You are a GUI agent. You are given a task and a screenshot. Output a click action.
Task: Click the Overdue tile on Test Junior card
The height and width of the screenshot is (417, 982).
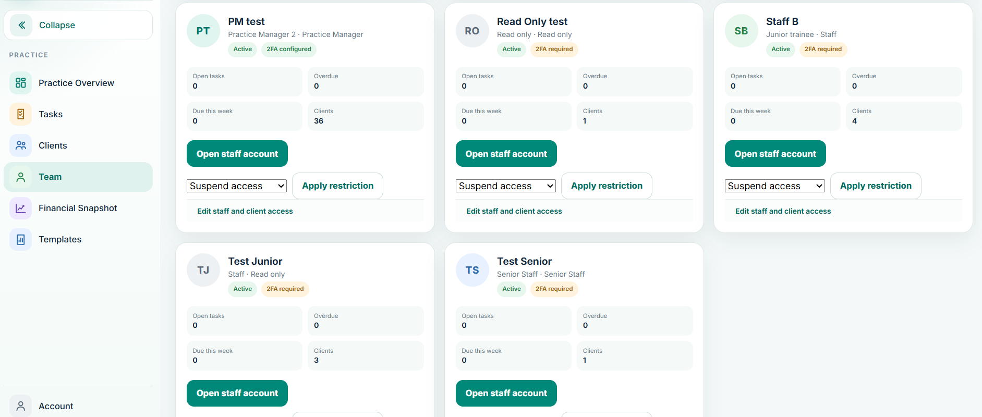tap(366, 321)
